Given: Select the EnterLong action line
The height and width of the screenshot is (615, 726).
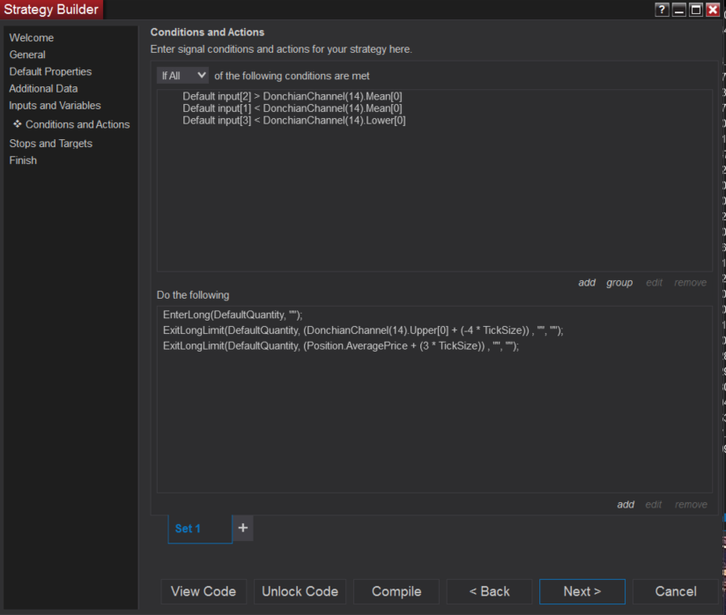Looking at the screenshot, I should (x=233, y=315).
